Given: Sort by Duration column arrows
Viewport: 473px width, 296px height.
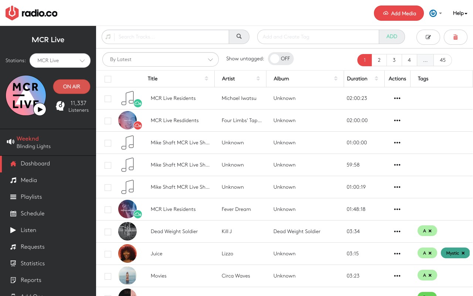Looking at the screenshot, I should pos(377,78).
